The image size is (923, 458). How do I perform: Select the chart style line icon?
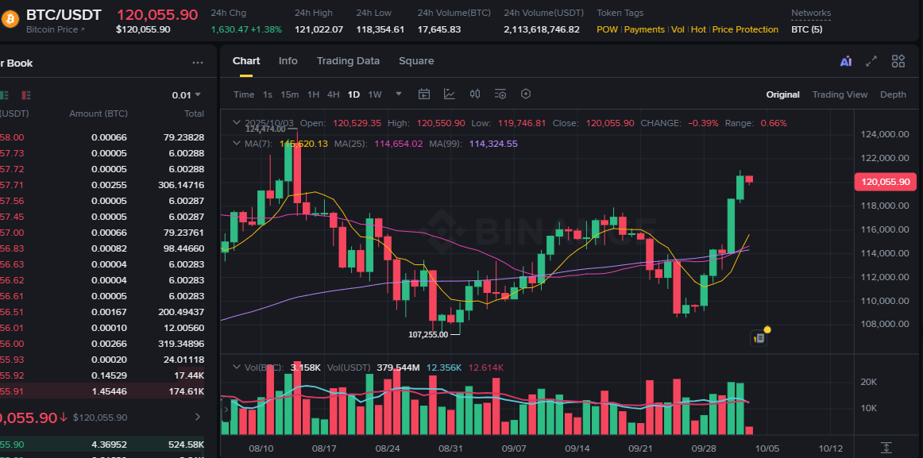tap(449, 94)
